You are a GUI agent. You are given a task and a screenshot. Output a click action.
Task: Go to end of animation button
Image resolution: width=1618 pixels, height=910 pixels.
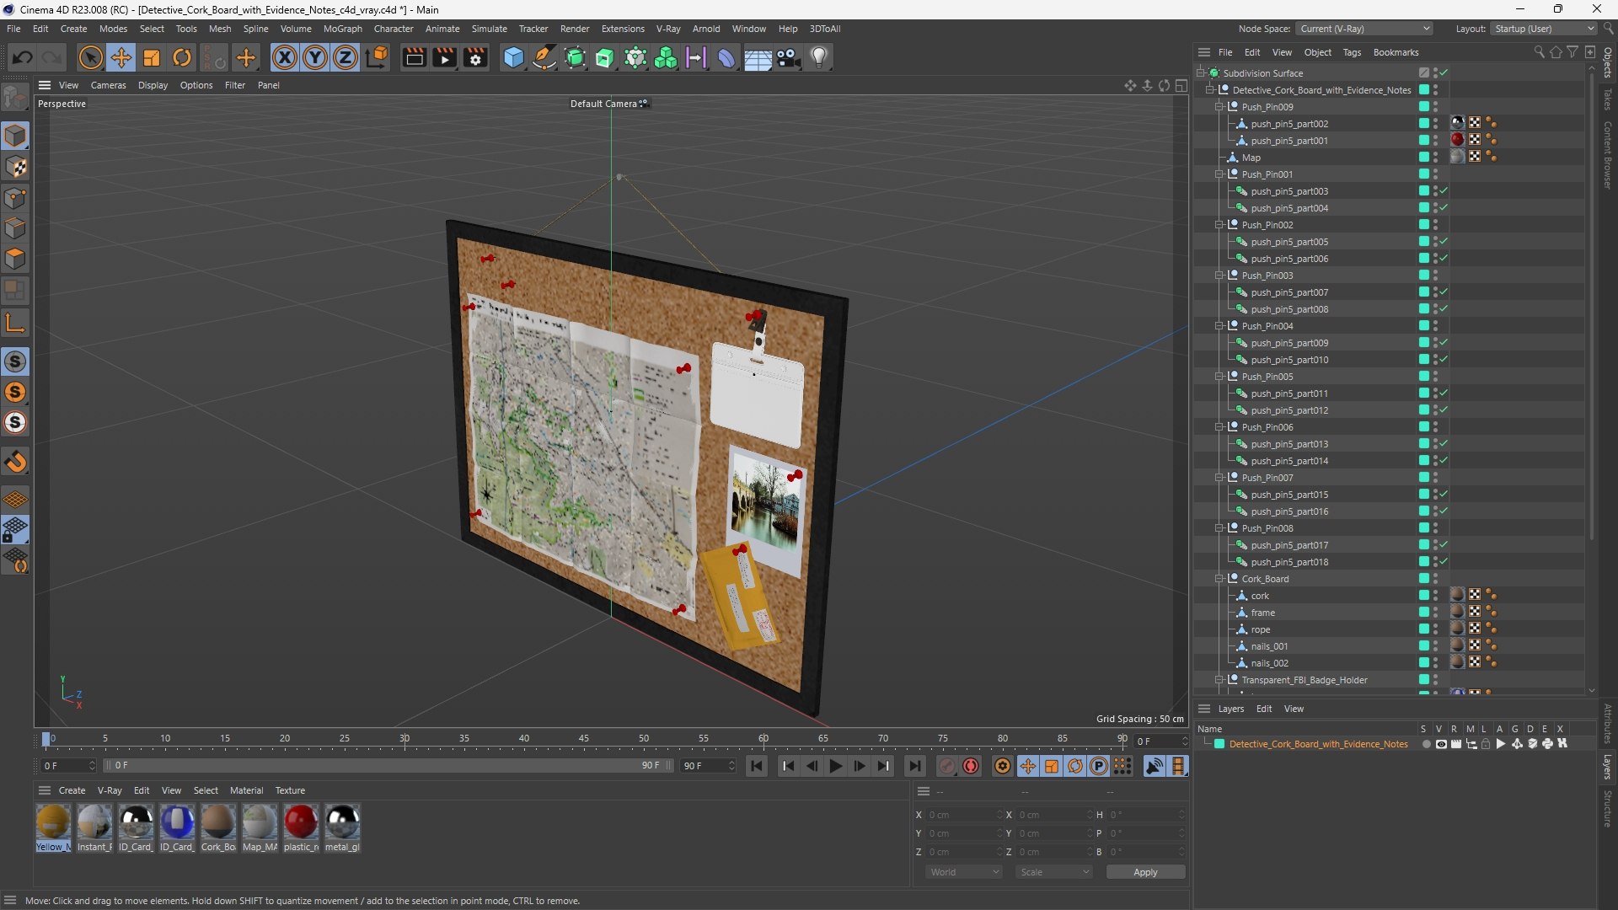coord(914,766)
